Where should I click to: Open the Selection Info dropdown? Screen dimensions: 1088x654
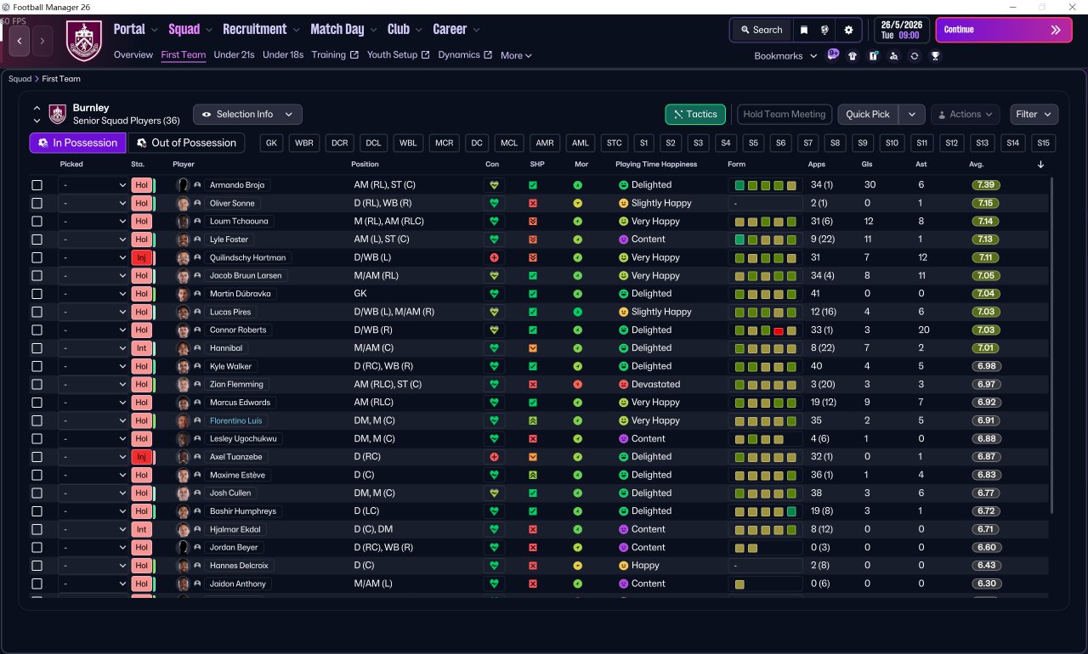[247, 114]
